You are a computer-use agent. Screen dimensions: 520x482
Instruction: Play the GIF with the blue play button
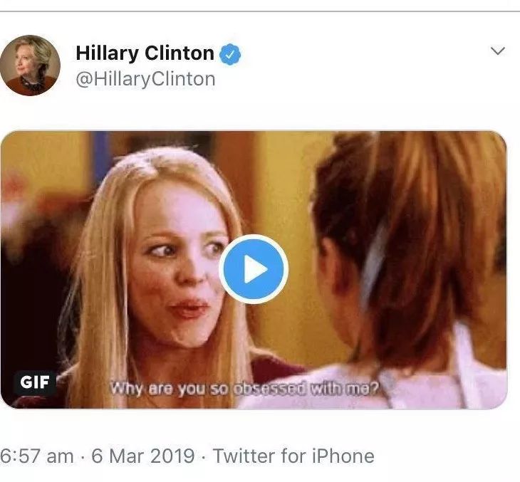(x=254, y=269)
